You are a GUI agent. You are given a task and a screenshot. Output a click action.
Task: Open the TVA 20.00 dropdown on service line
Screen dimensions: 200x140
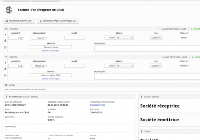(156, 66)
